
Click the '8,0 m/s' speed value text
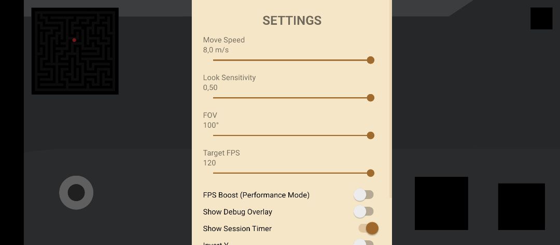pyautogui.click(x=216, y=50)
